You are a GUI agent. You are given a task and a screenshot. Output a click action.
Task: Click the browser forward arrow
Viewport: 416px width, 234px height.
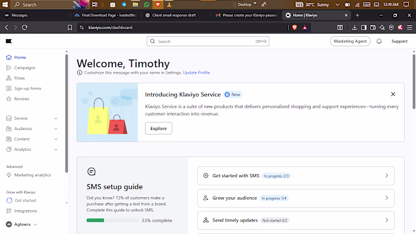(15, 27)
